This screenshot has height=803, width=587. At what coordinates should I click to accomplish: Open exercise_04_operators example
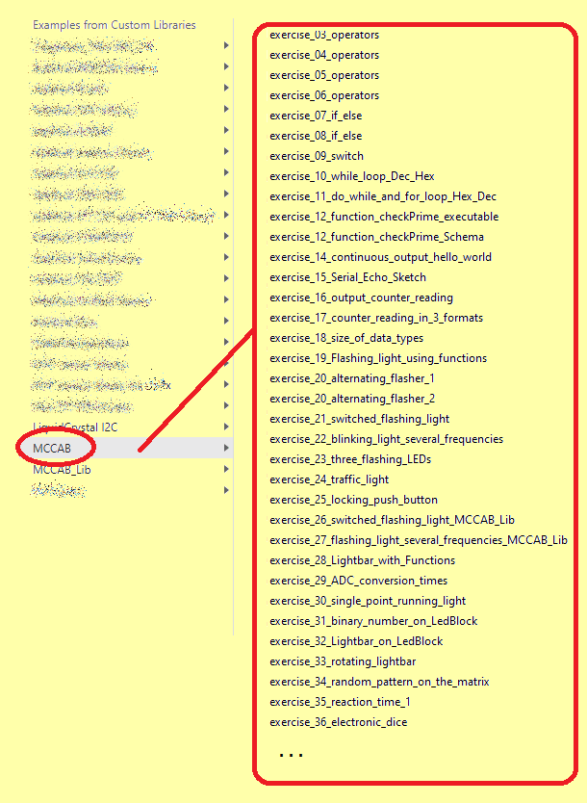(324, 55)
